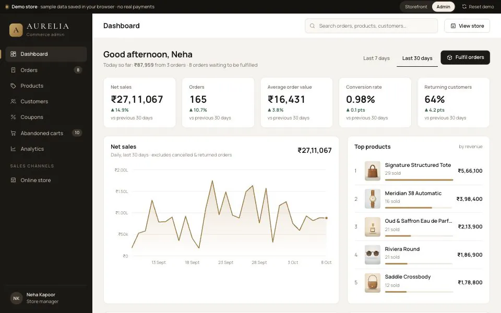501x313 pixels.
Task: Open Saddle Crossbody bag thumbnail
Action: [x=373, y=283]
